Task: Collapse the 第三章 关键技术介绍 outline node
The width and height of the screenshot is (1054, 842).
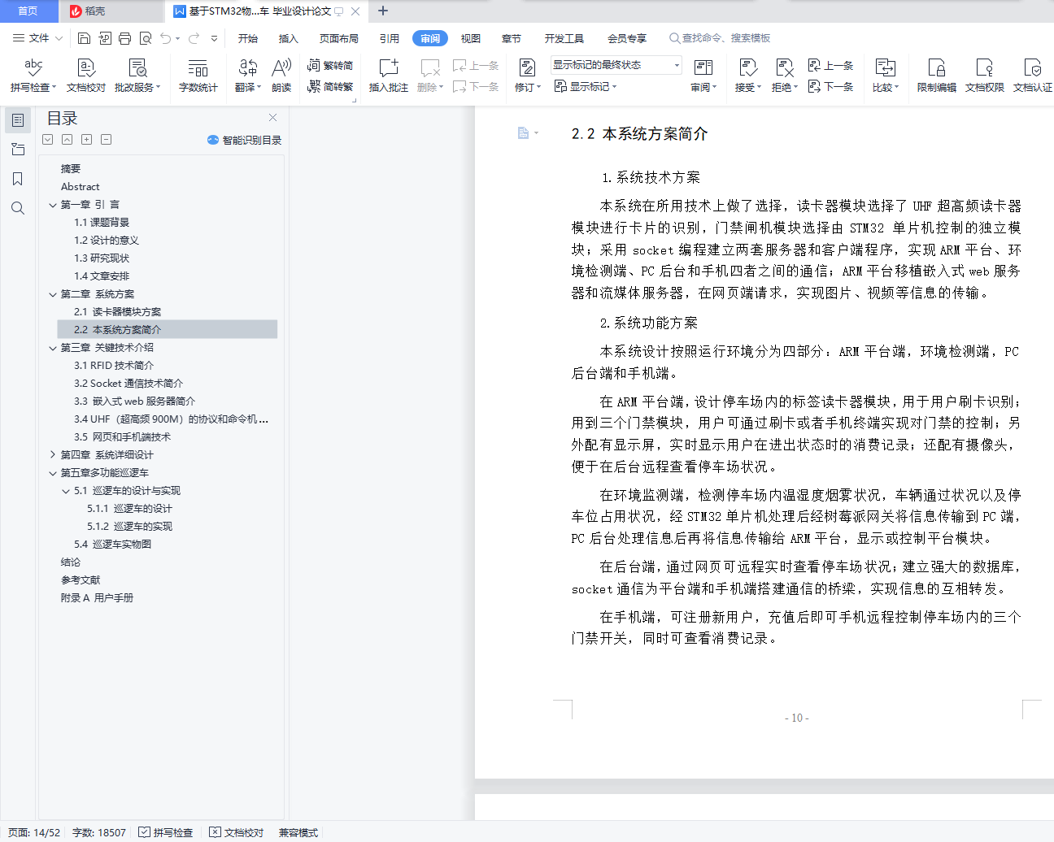Action: [x=53, y=348]
